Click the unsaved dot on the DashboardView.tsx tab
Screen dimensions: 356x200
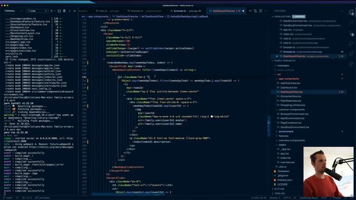point(243,11)
